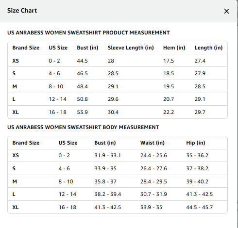Click the Size Chart title
Image resolution: width=238 pixels, height=228 pixels.
22,11
